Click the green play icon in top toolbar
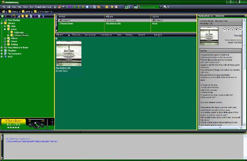 click(x=75, y=7)
